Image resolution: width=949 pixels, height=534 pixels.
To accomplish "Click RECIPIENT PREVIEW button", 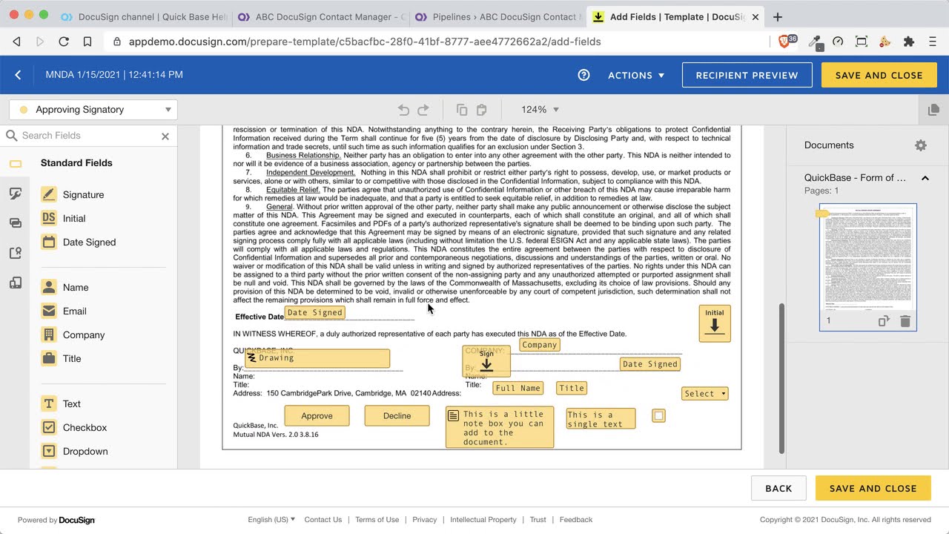I will click(x=747, y=75).
